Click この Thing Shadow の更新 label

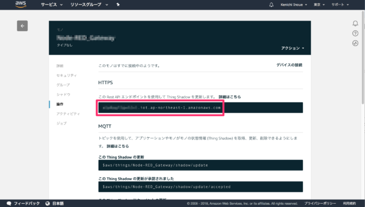tap(121, 157)
